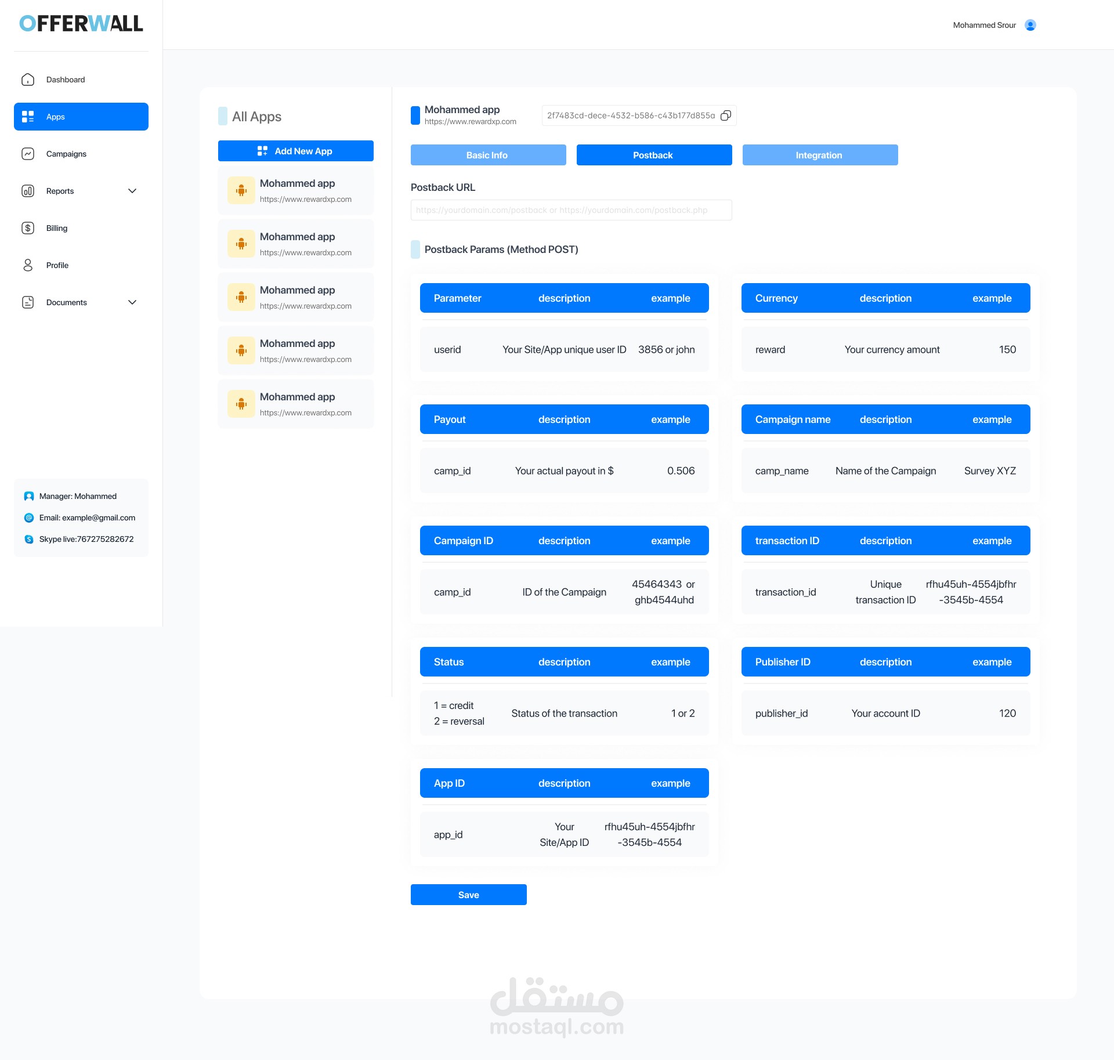Click the Skype icon in manager card
The width and height of the screenshot is (1114, 1060).
tap(29, 539)
